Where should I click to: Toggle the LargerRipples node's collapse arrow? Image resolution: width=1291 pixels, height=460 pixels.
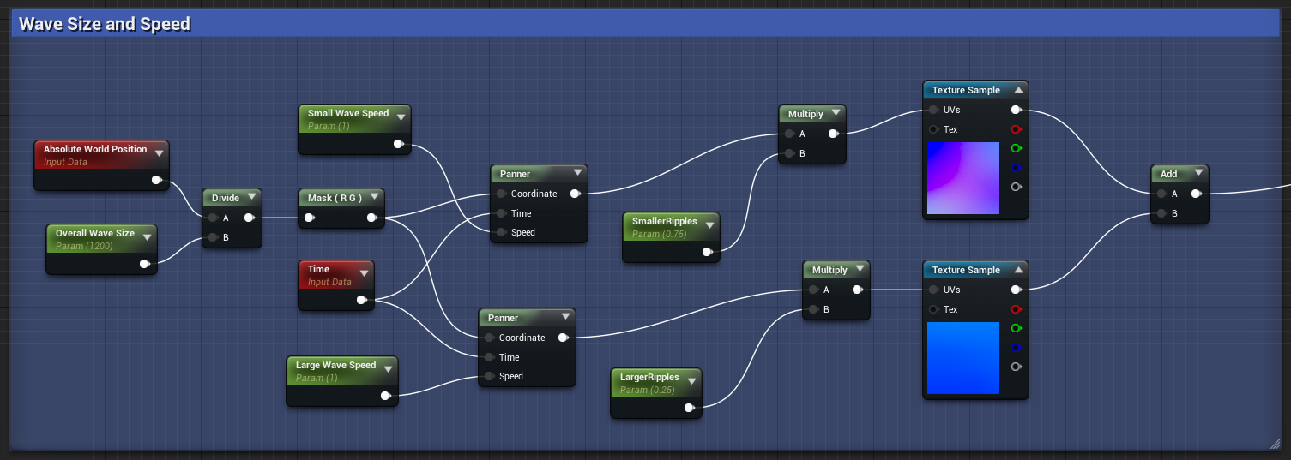[692, 381]
